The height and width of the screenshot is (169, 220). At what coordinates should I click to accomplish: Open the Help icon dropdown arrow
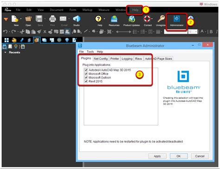(104, 19)
